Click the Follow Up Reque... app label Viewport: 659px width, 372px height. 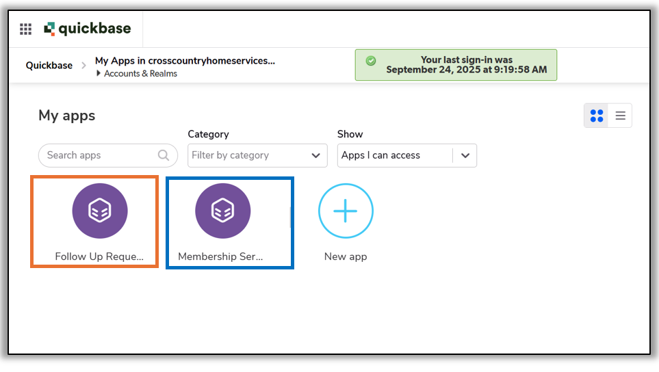[x=100, y=256]
